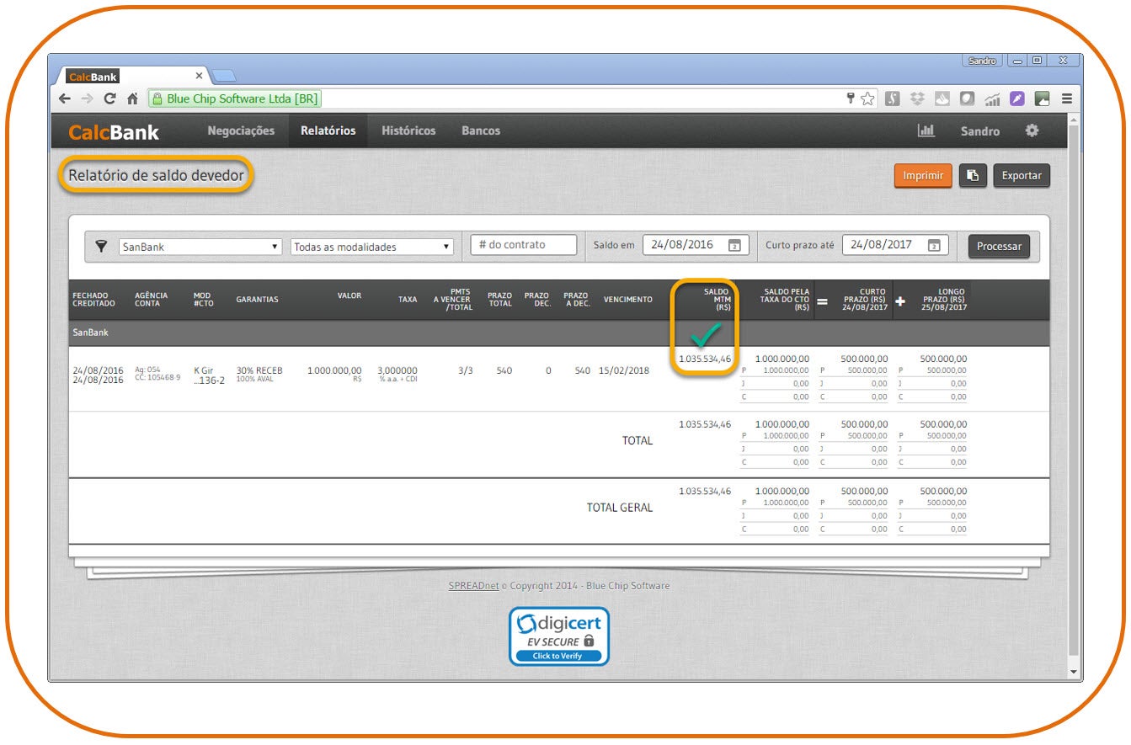Click the Exportar button
This screenshot has height=745, width=1131.
click(1021, 176)
